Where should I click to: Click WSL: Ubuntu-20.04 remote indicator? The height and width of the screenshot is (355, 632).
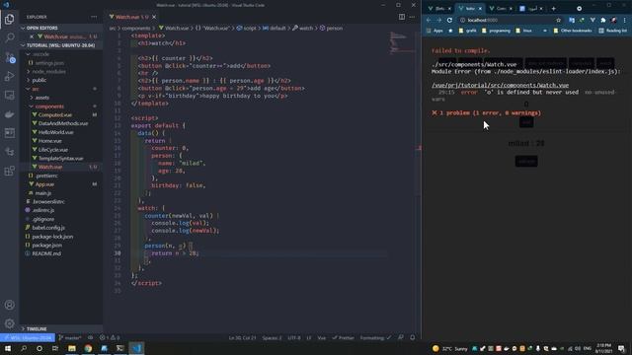click(x=28, y=337)
